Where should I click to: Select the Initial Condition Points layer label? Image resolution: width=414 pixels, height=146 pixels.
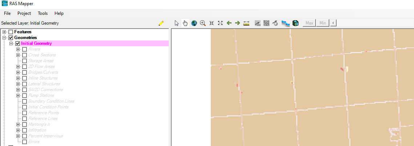pyautogui.click(x=48, y=107)
